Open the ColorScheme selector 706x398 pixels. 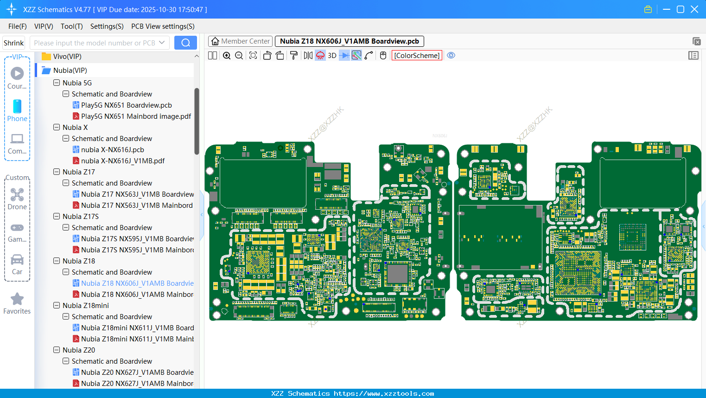click(x=417, y=55)
